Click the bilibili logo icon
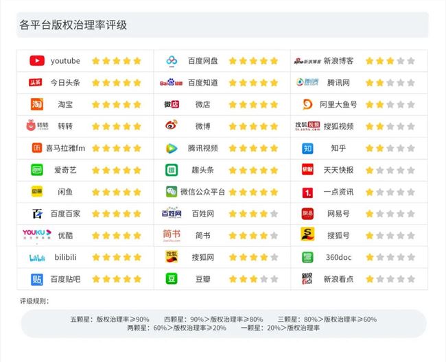 click(x=37, y=258)
